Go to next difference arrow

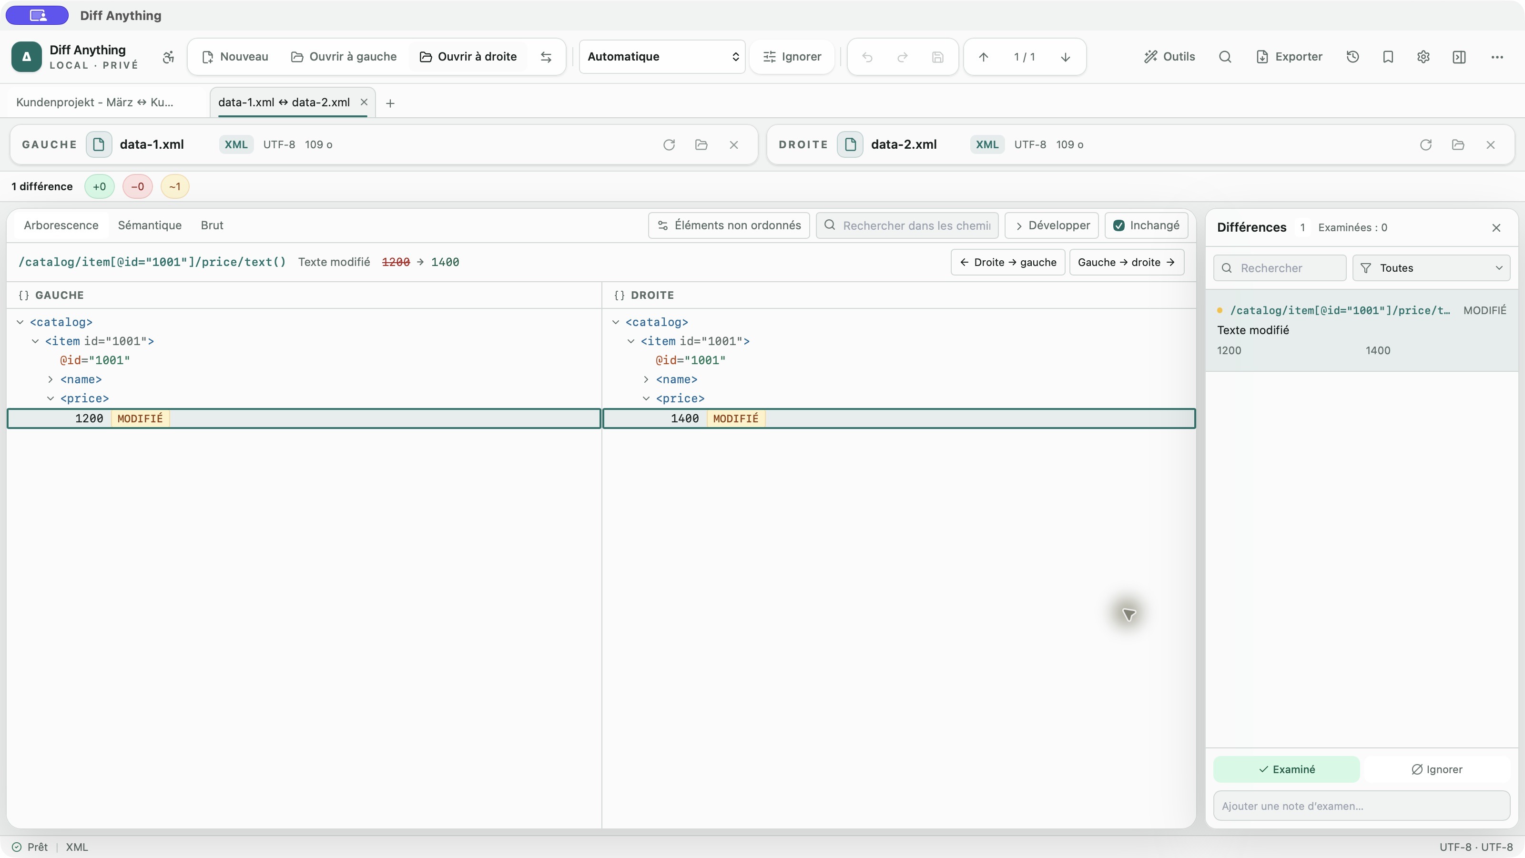[x=1066, y=57]
